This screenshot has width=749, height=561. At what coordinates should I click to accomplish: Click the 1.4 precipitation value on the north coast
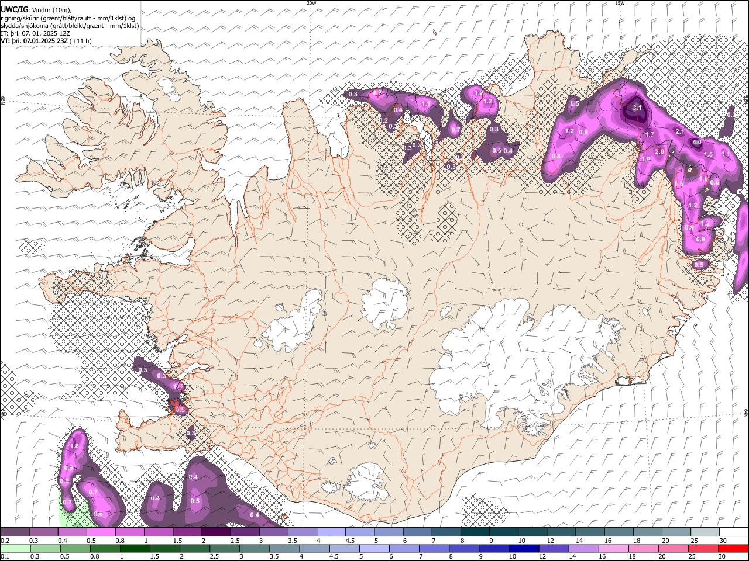(x=478, y=93)
